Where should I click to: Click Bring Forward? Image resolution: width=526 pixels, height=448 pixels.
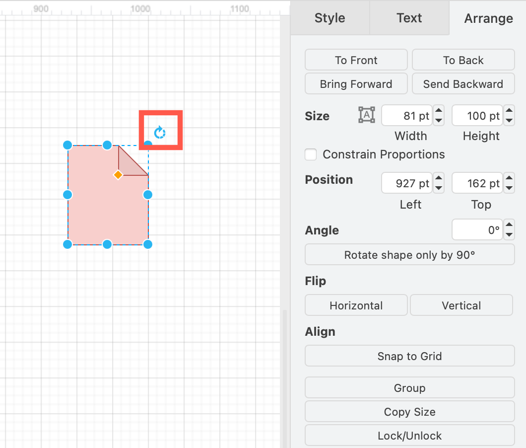click(356, 83)
